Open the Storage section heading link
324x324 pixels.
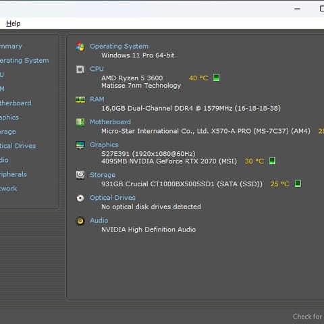coord(103,175)
